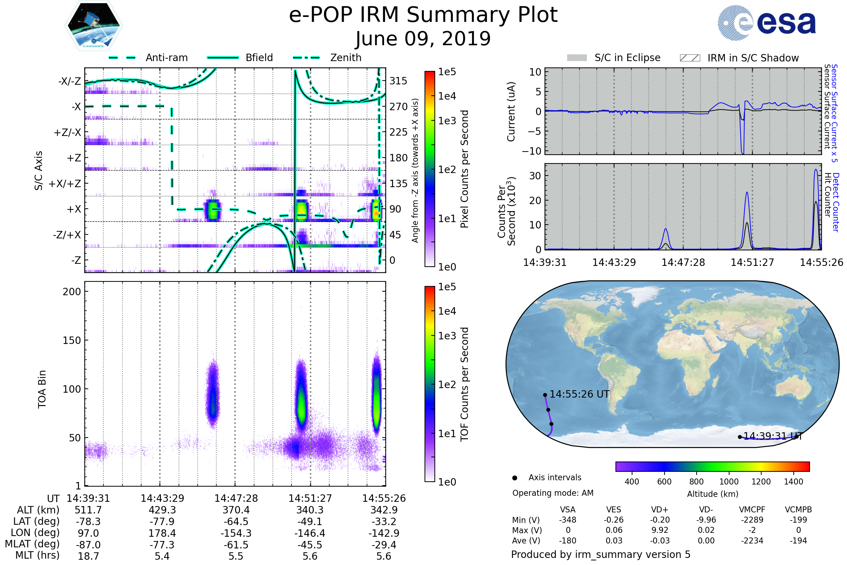This screenshot has height=565, width=847.
Task: Click the ESA logo
Action: tap(767, 23)
